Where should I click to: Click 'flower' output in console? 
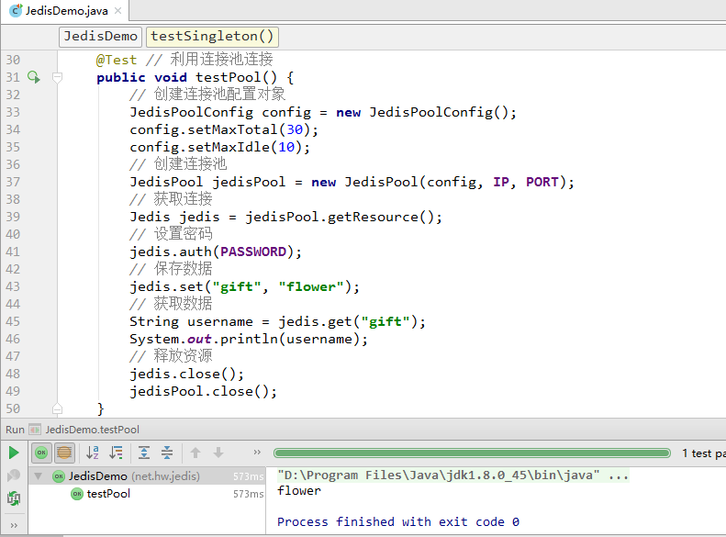(x=299, y=491)
